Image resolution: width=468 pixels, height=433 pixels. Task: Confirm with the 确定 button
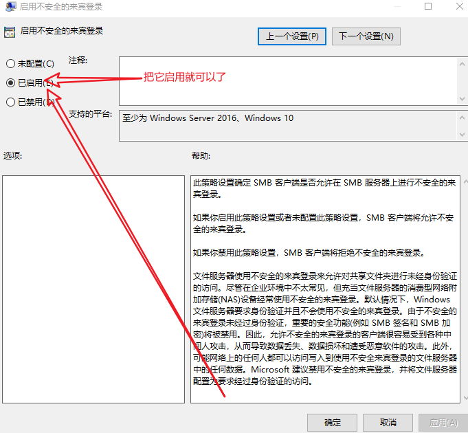point(332,423)
